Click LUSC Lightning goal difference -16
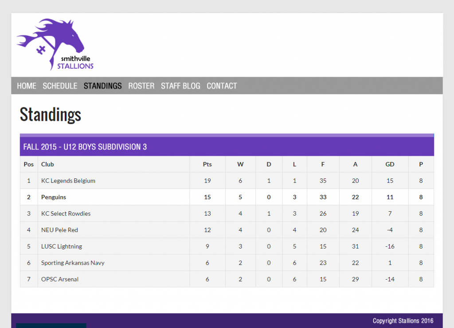 pyautogui.click(x=390, y=247)
